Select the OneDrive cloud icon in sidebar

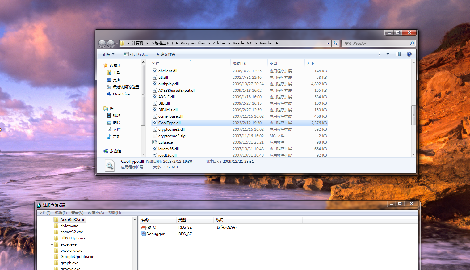coord(109,94)
